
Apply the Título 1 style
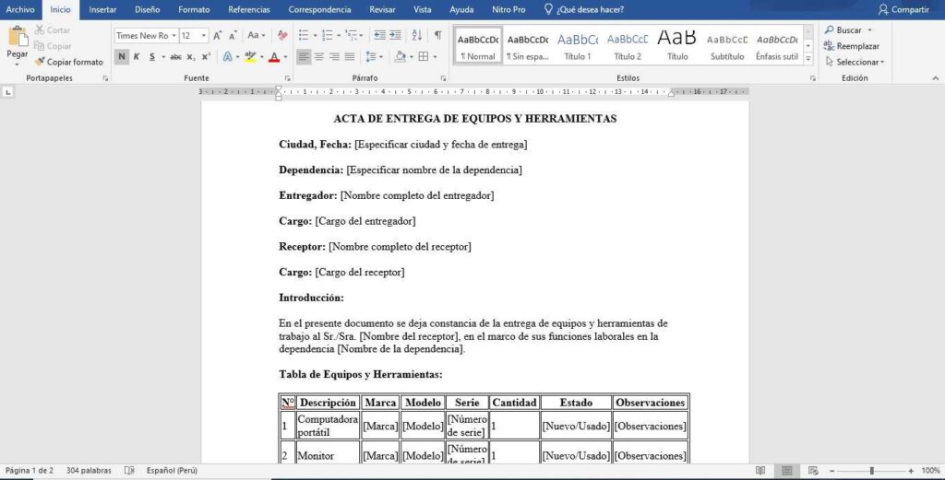click(x=578, y=46)
